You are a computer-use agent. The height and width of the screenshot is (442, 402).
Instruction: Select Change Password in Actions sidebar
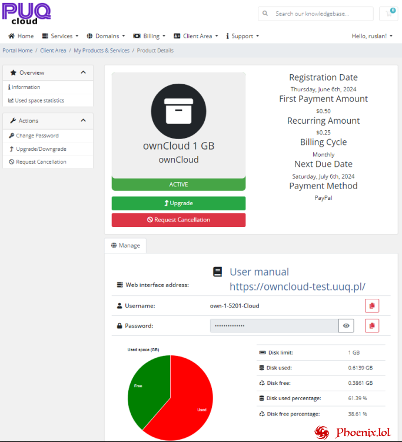pyautogui.click(x=48, y=136)
